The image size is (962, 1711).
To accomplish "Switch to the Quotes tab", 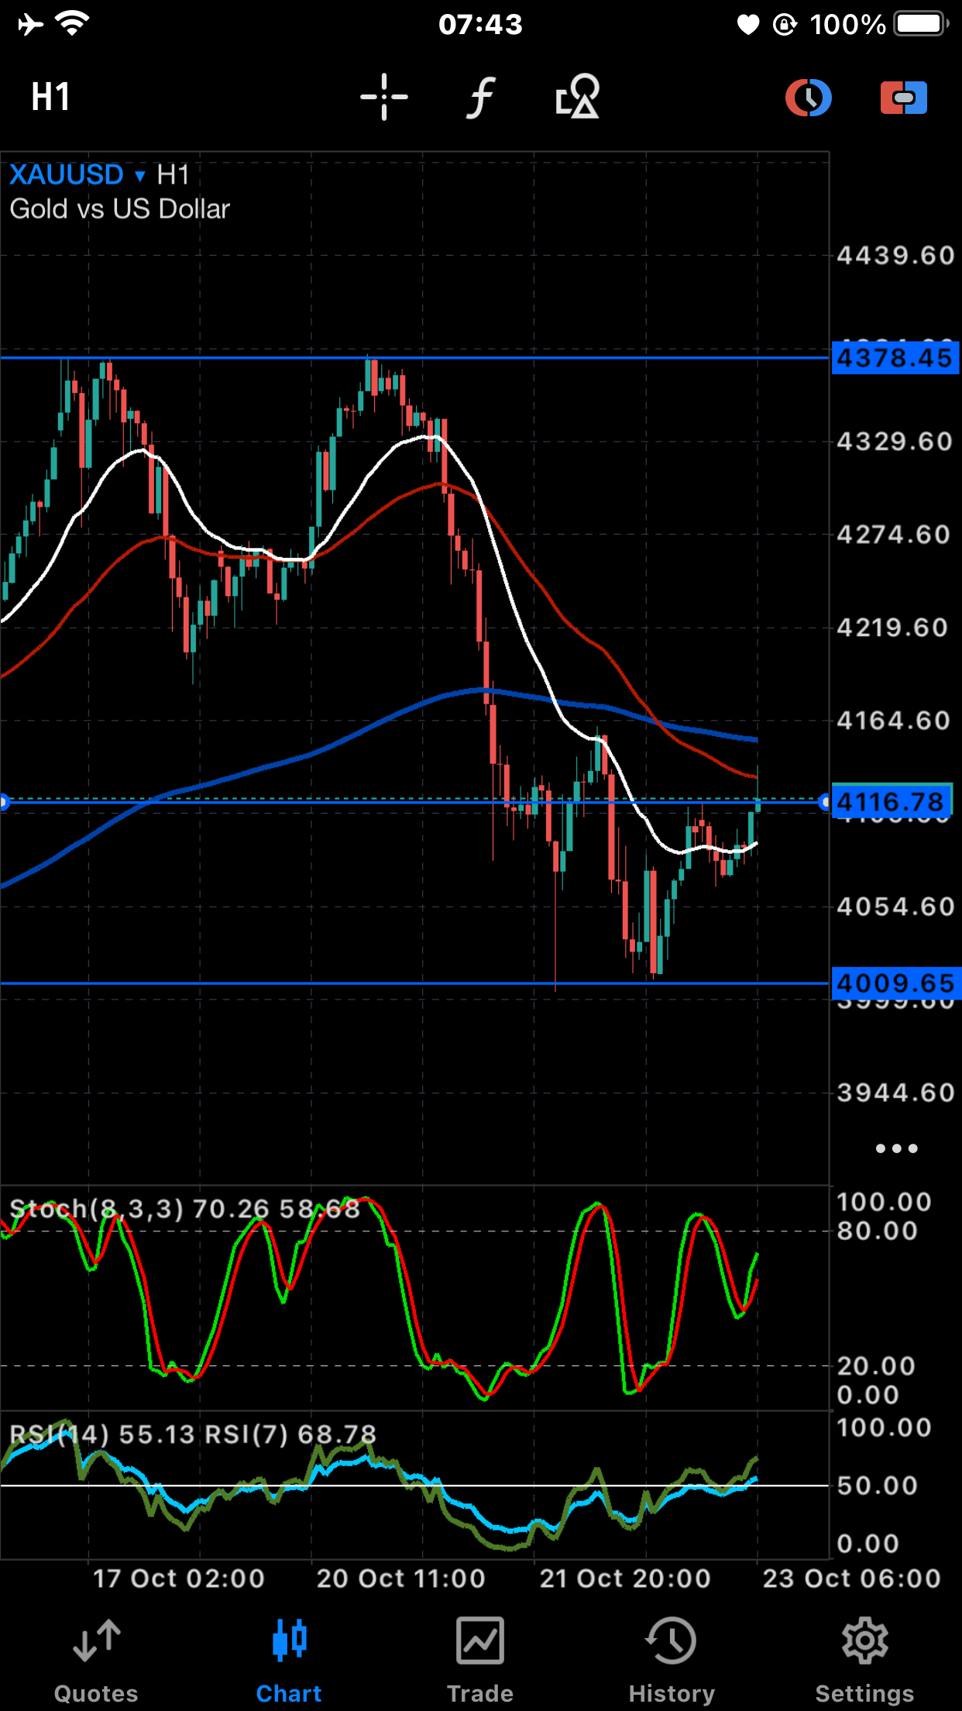I will click(x=96, y=1660).
